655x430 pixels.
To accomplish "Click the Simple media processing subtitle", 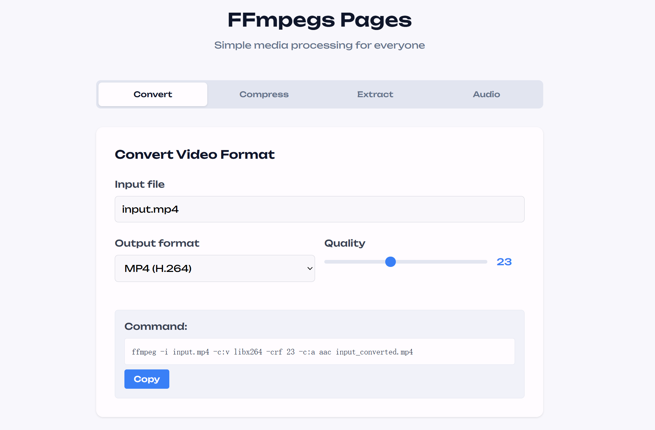I will coord(319,45).
